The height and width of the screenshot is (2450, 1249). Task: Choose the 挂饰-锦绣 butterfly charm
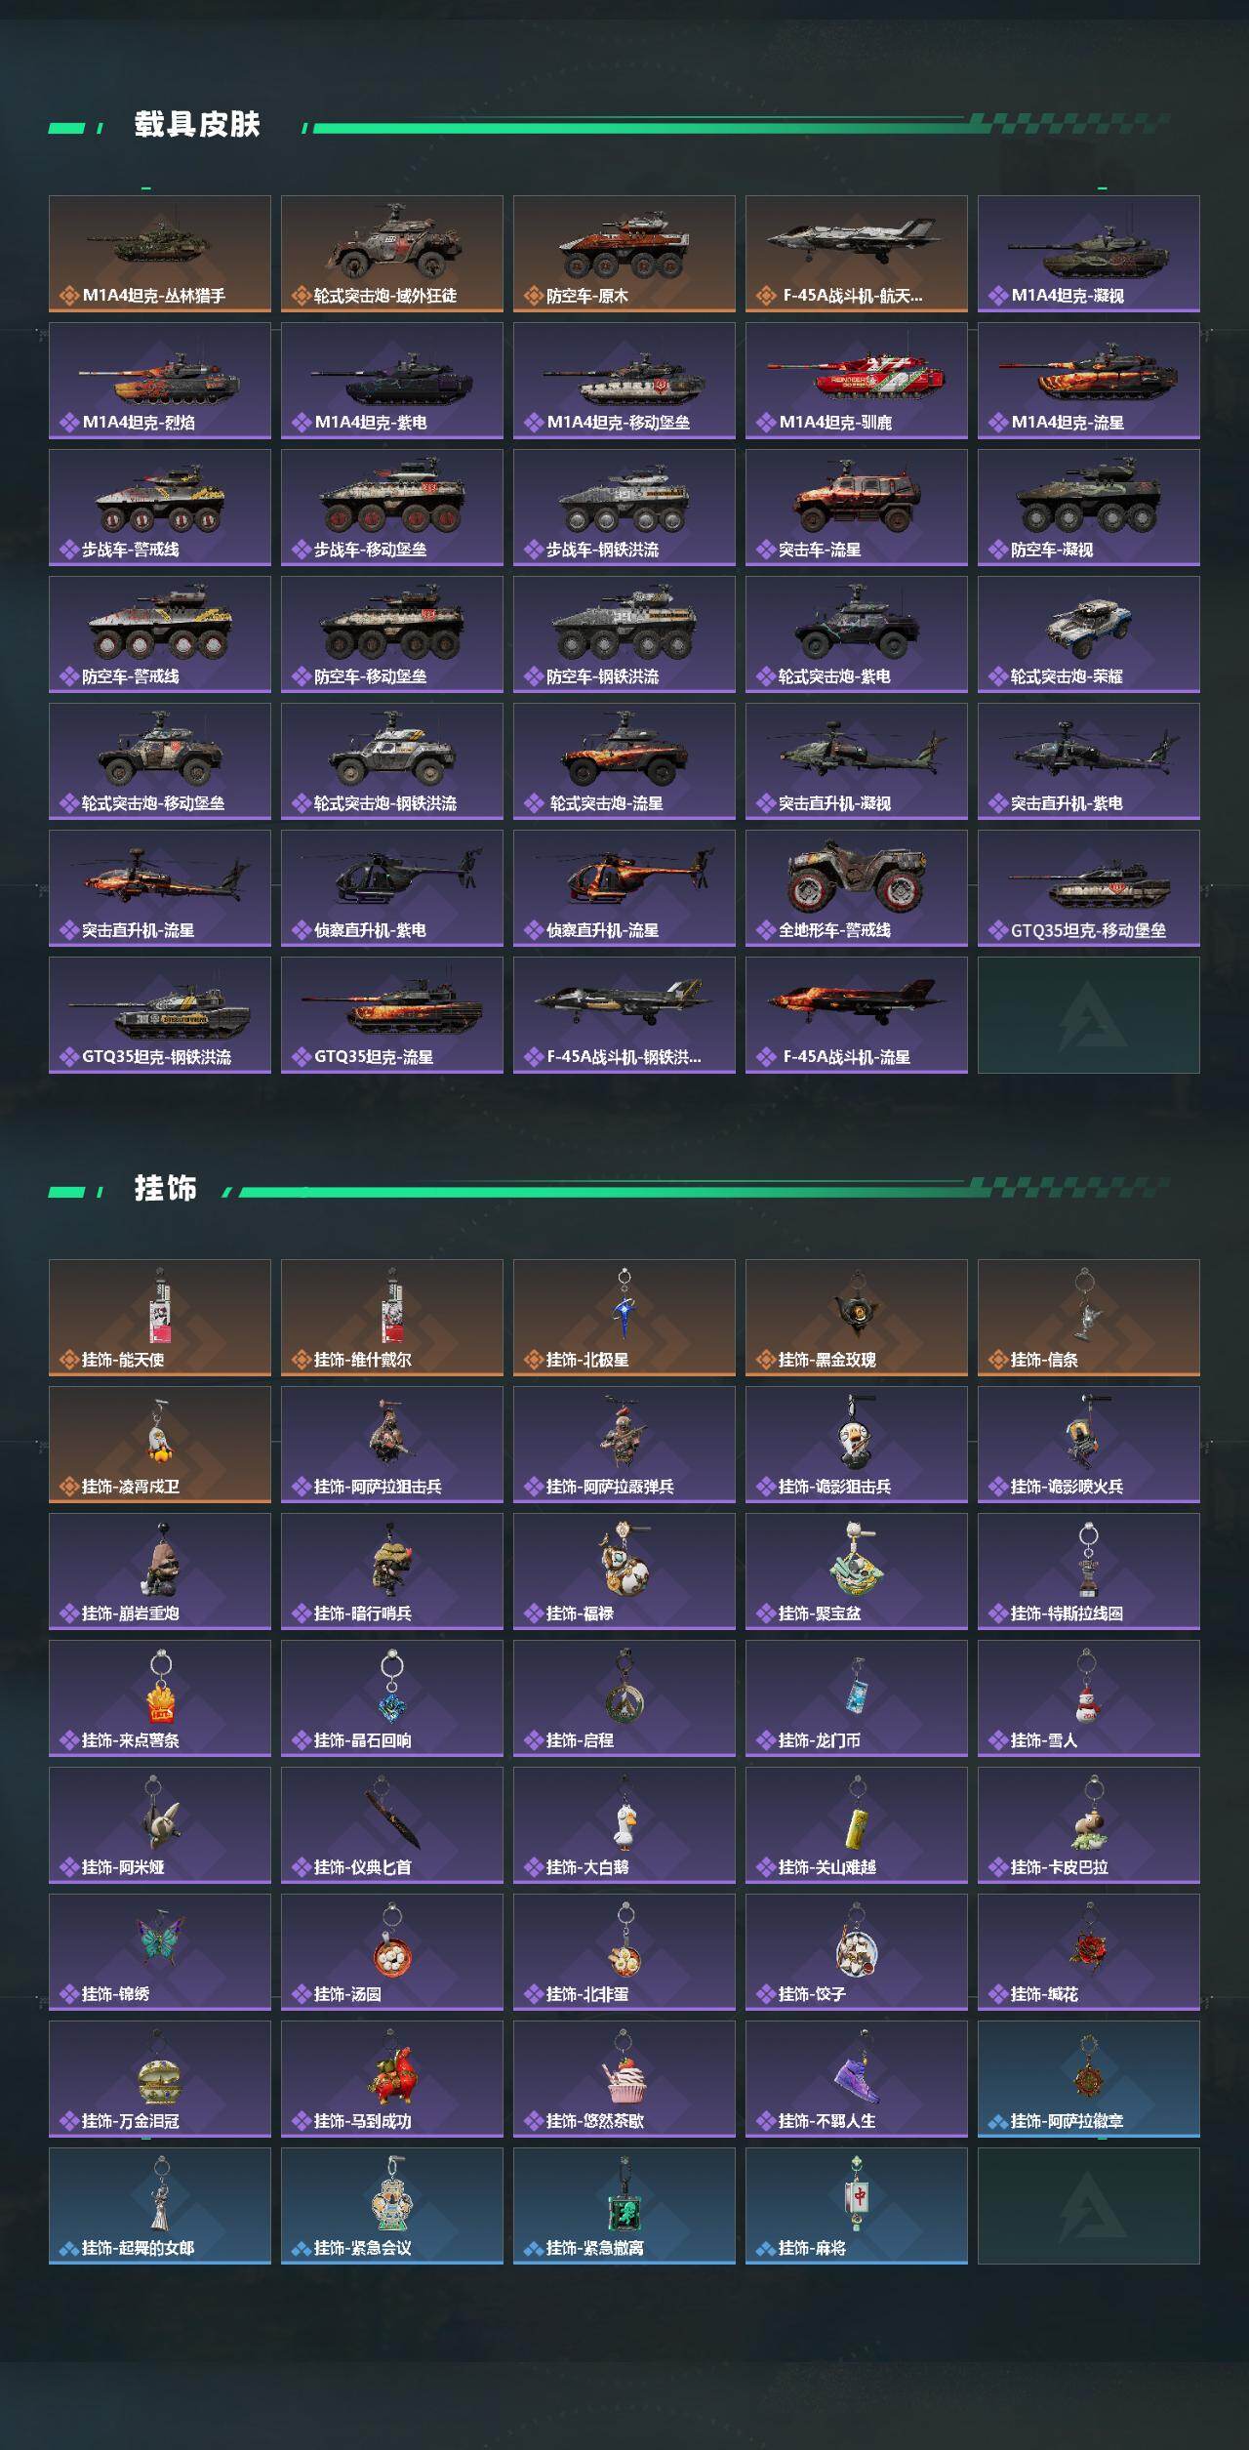tap(160, 1952)
